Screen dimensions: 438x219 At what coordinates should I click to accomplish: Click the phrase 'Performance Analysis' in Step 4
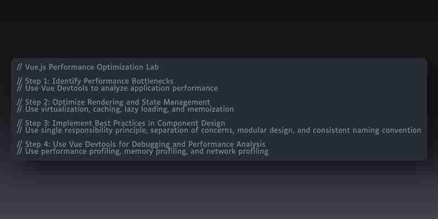[x=227, y=144]
